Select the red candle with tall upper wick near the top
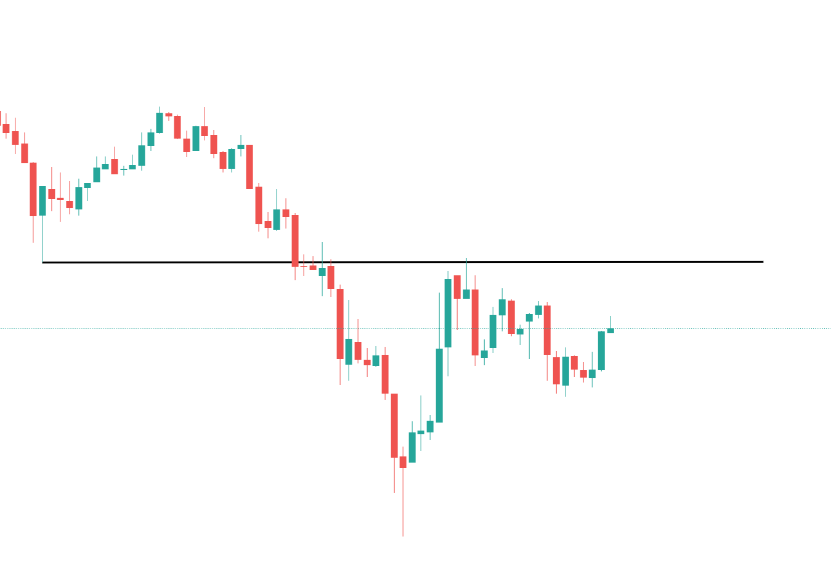The image size is (831, 563). (205, 131)
